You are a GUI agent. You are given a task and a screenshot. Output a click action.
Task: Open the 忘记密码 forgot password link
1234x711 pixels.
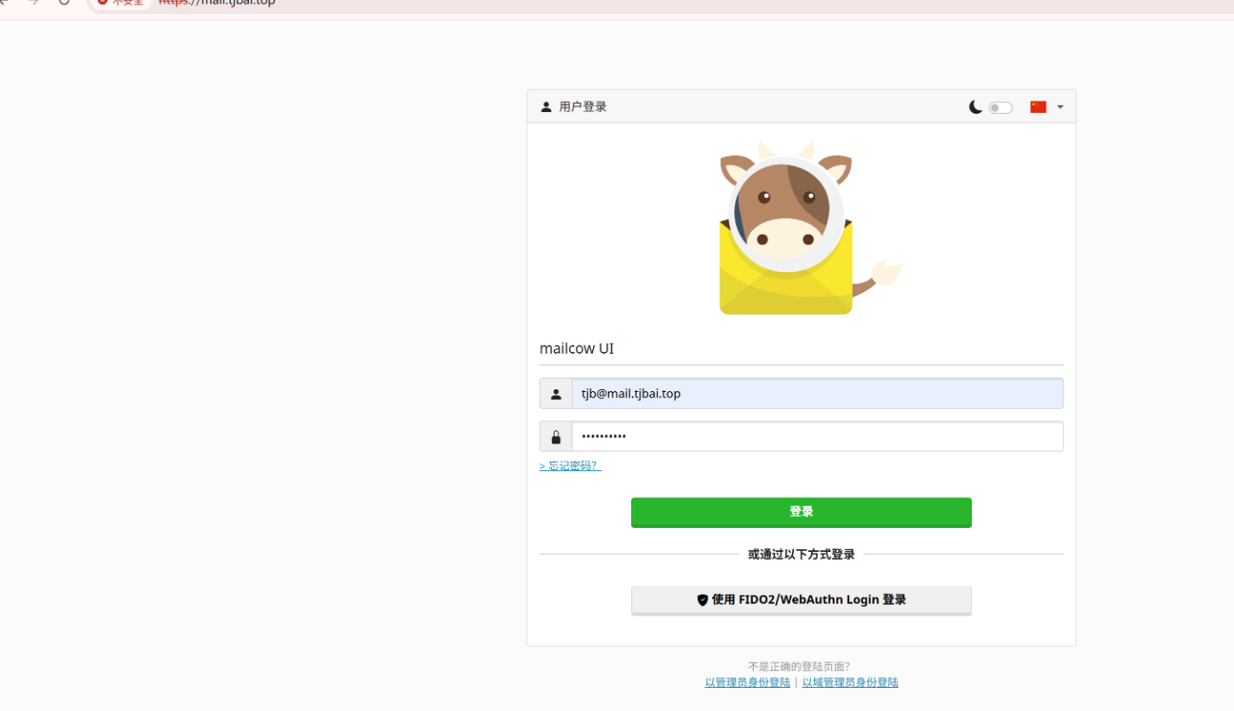(570, 465)
